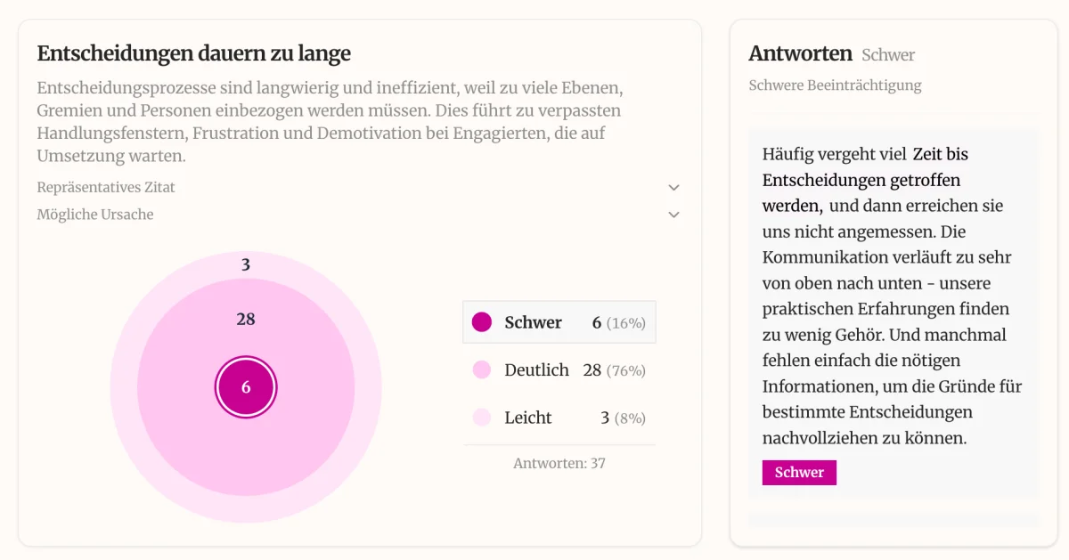Click the pale pink Leicht legend dot
This screenshot has height=560, width=1069.
tap(482, 418)
